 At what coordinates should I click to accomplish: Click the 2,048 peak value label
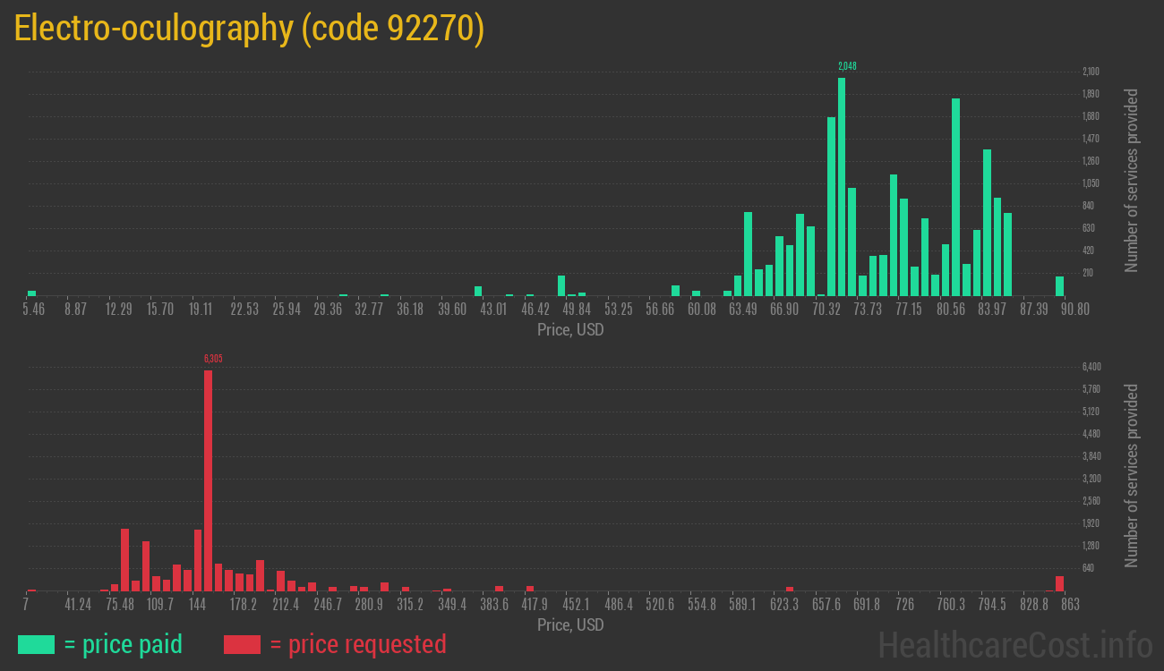point(847,66)
